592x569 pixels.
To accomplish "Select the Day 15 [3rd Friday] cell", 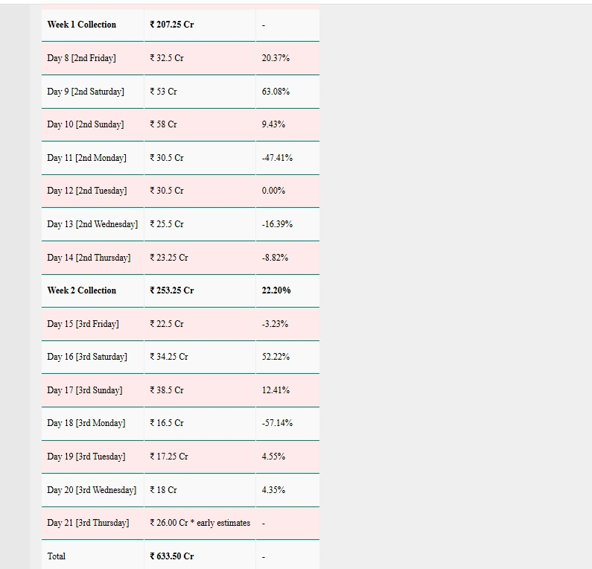I will tap(83, 324).
